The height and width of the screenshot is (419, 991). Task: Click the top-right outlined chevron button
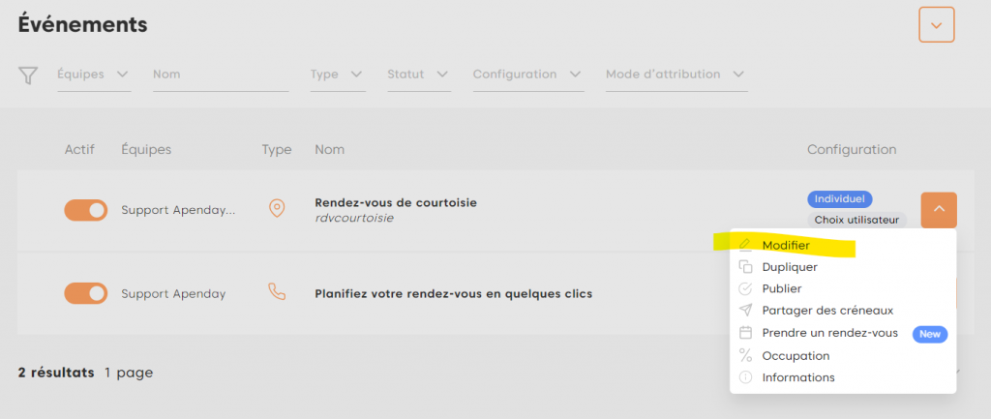[x=936, y=25]
